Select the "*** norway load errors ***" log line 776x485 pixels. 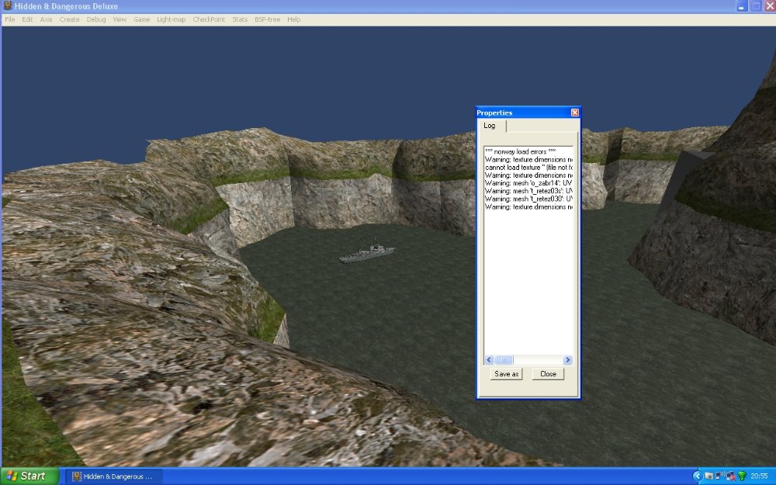[x=520, y=151]
